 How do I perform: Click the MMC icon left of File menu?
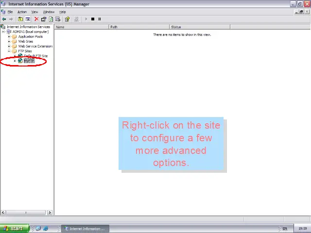3,12
